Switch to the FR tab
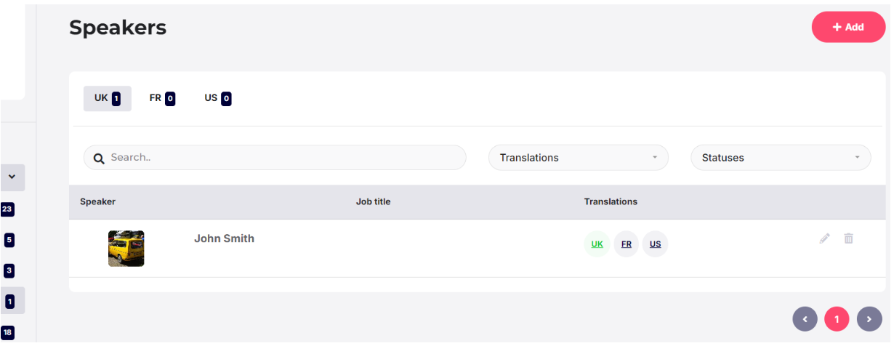 162,98
